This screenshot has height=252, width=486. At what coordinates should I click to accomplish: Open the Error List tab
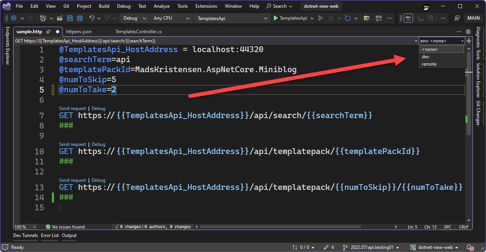click(x=50, y=235)
